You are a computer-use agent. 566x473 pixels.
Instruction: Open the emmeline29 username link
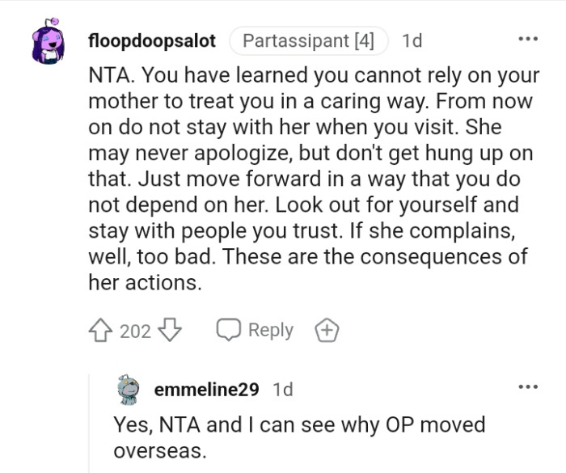206,390
